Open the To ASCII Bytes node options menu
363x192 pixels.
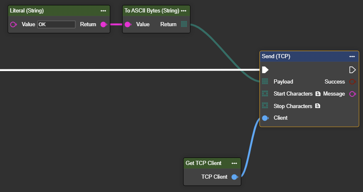tap(183, 11)
